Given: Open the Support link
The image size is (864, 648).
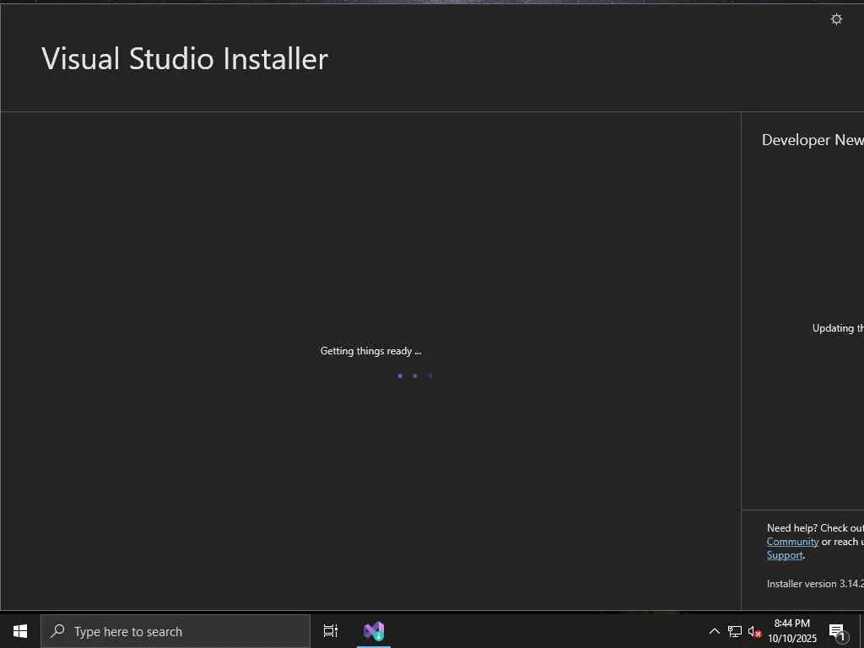Looking at the screenshot, I should 785,555.
